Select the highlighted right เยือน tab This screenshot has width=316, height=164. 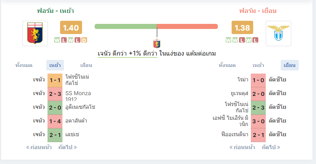pyautogui.click(x=290, y=65)
